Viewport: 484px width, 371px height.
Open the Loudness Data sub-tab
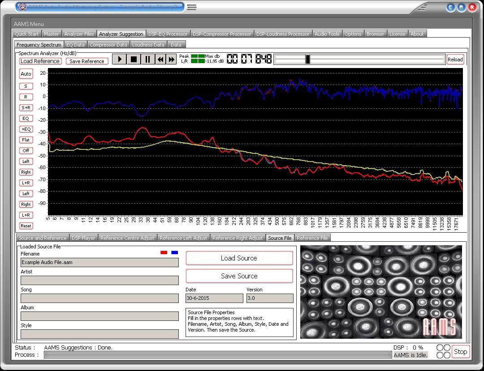[148, 45]
